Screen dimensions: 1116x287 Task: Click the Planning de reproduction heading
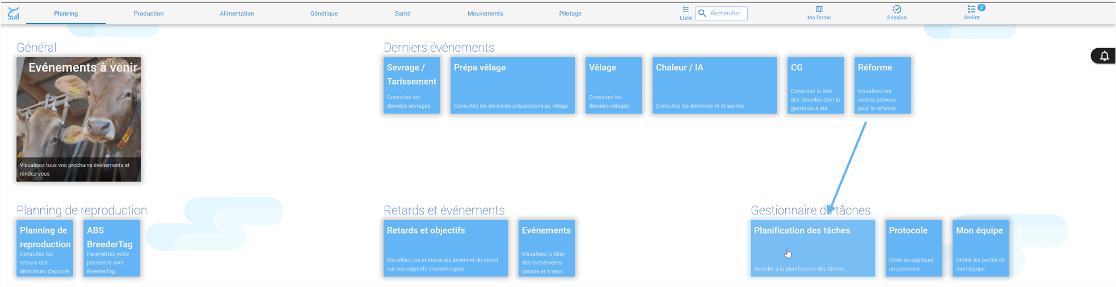point(82,210)
